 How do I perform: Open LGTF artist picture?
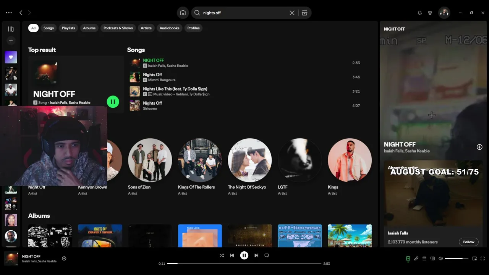(x=300, y=160)
